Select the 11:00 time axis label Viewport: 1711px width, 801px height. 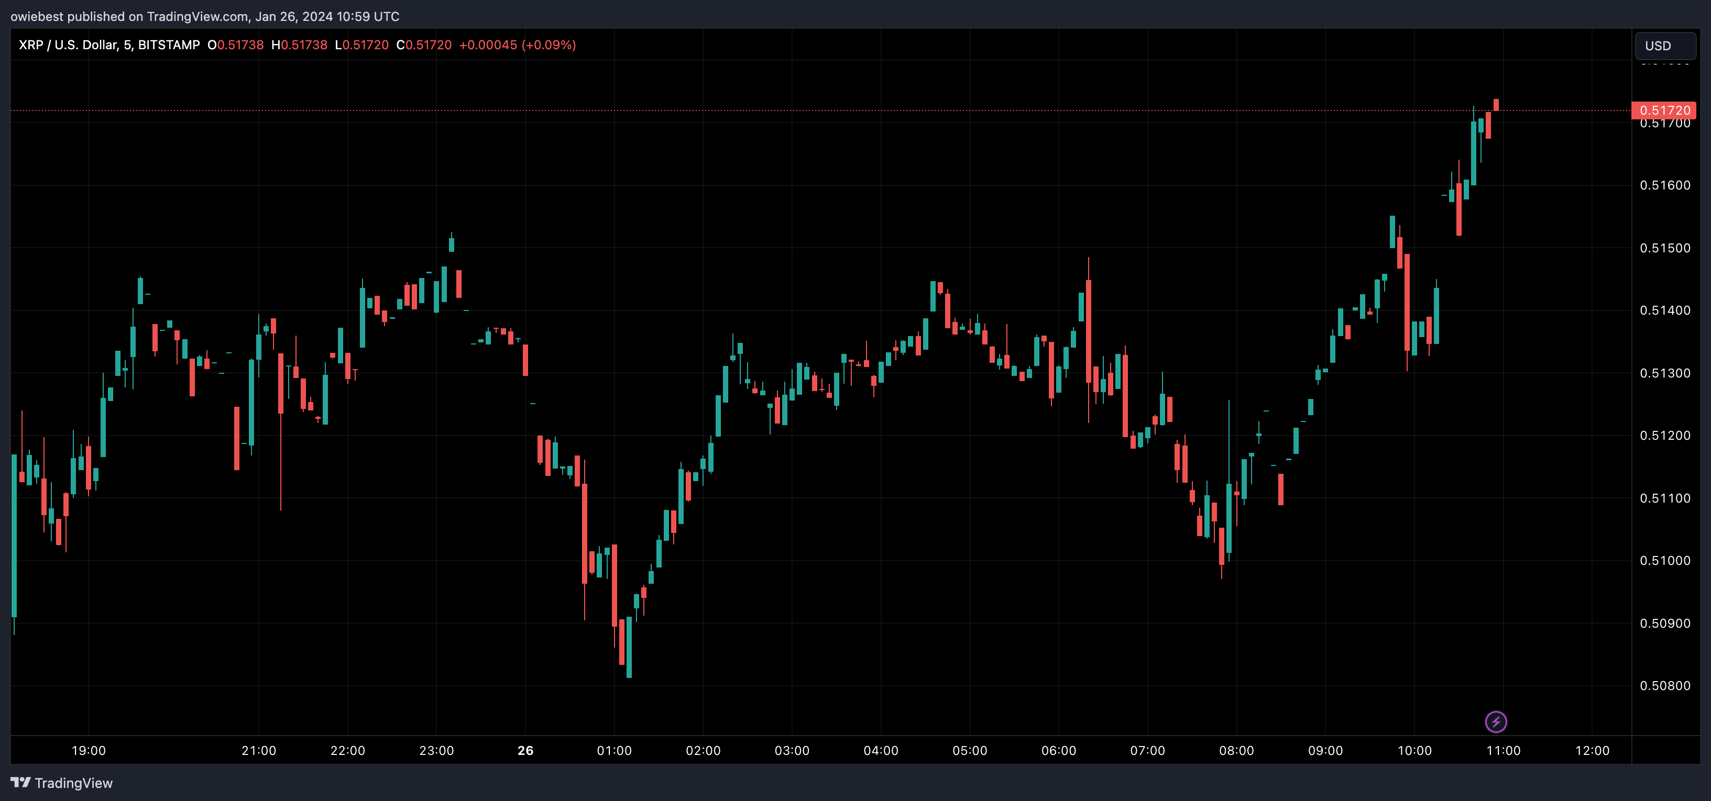click(x=1503, y=751)
